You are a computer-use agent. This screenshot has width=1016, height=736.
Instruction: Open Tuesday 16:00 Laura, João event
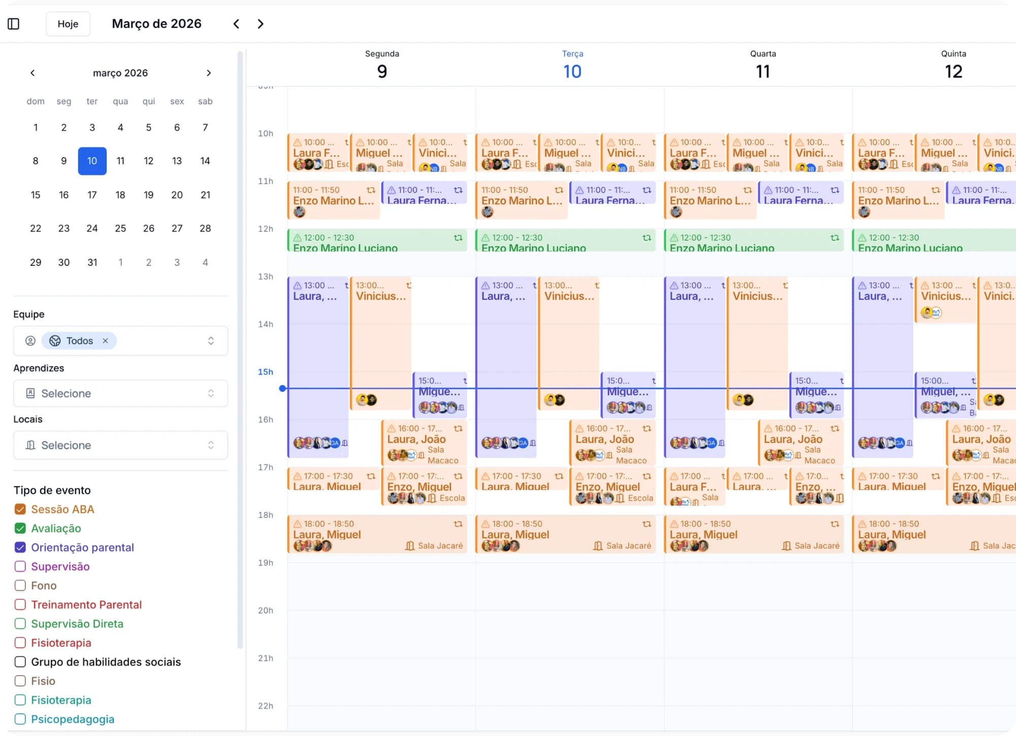[612, 443]
